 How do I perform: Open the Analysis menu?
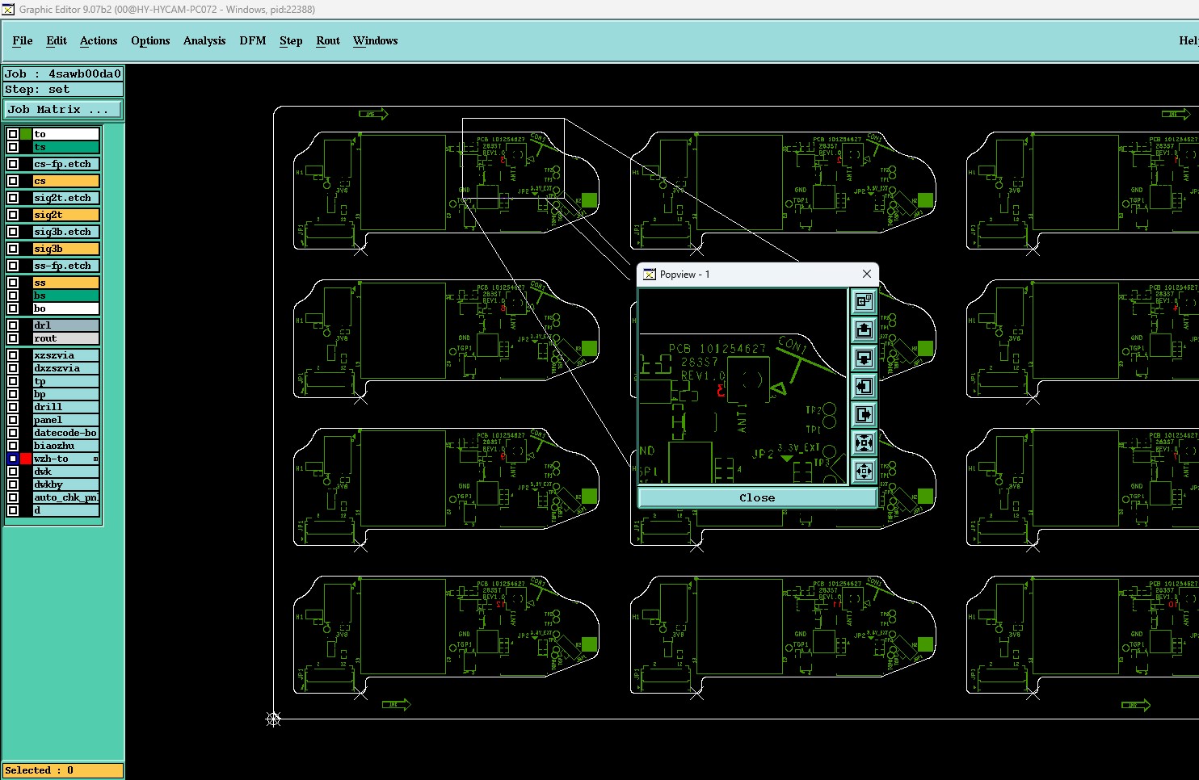pos(204,40)
